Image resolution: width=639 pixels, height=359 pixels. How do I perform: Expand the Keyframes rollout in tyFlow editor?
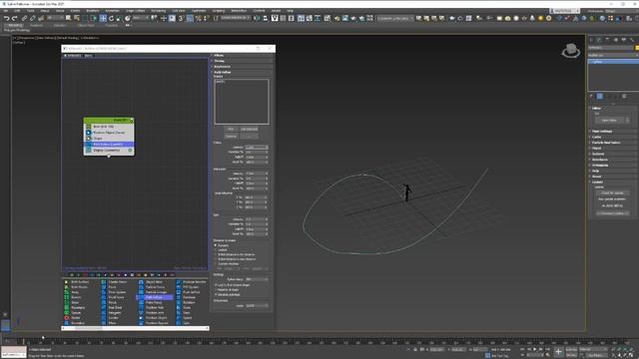coord(242,67)
